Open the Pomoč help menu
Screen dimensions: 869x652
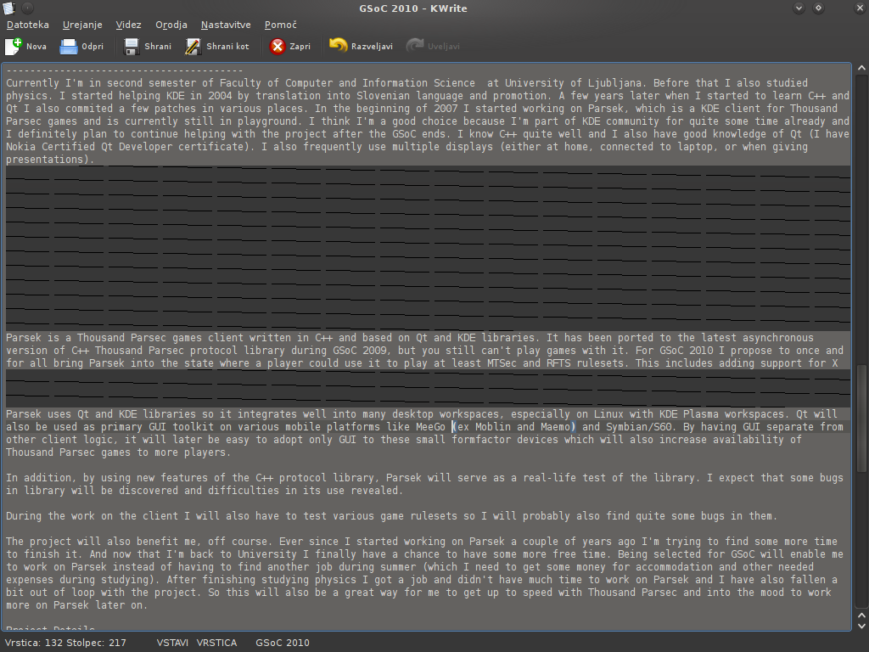(x=281, y=25)
